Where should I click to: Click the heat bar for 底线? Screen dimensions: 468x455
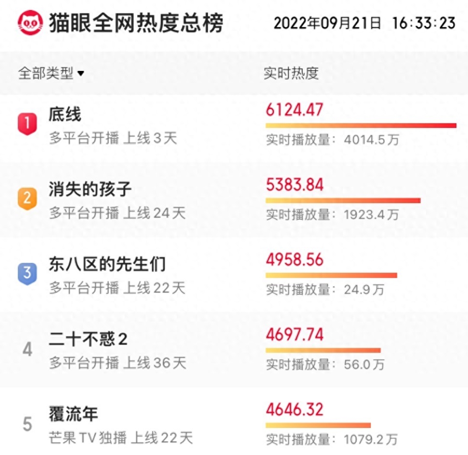pos(360,126)
